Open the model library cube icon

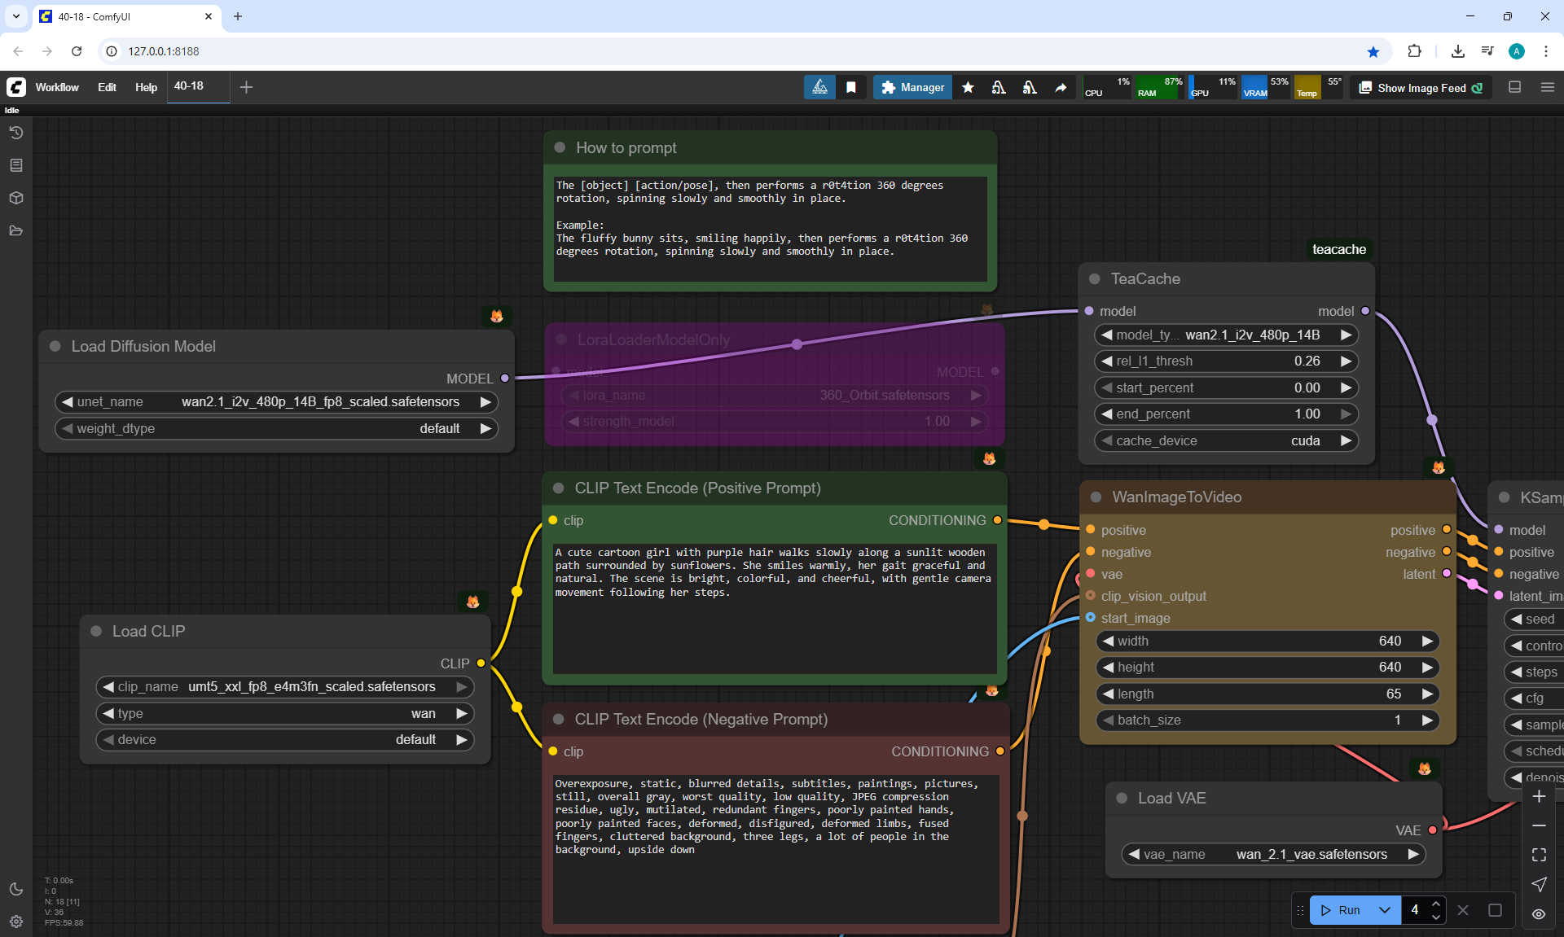[x=16, y=198]
